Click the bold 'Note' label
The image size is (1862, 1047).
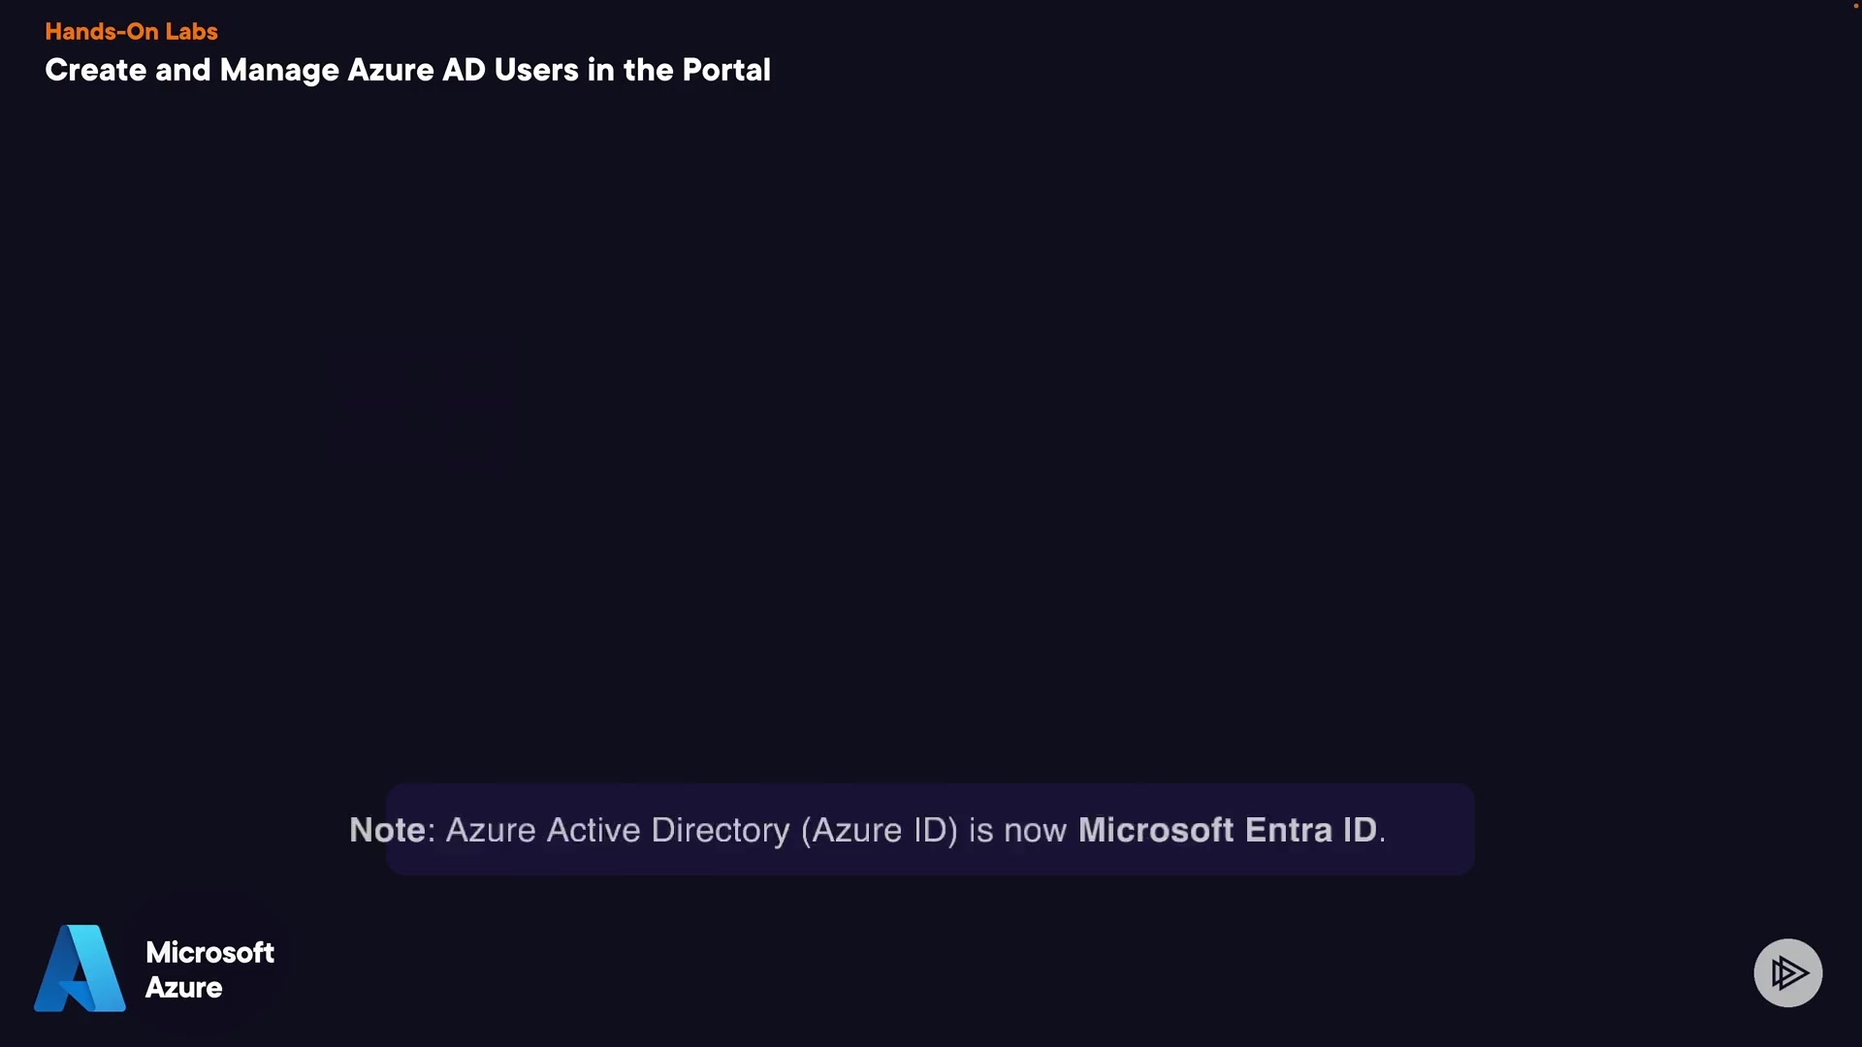[x=387, y=830]
